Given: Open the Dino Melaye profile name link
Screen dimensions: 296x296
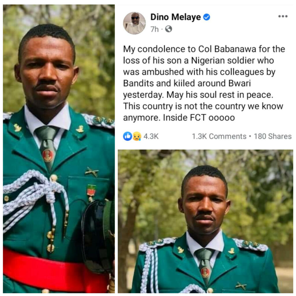Looking at the screenshot, I should (x=175, y=17).
